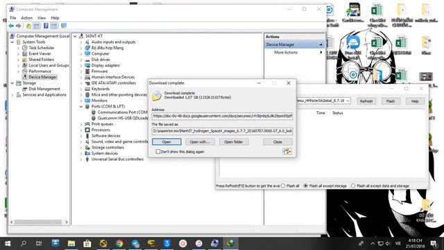Open the View menu
This screenshot has height=250, width=444.
tap(42, 18)
